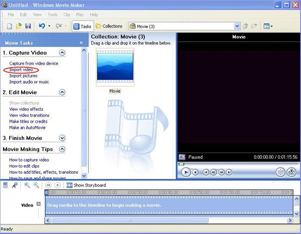Image resolution: width=301 pixels, height=234 pixels.
Task: Open How to add titles, effects, transitions
Action: pyautogui.click(x=44, y=172)
